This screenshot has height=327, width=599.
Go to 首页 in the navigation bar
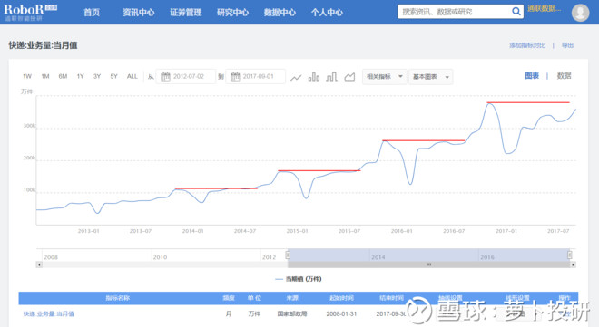[92, 13]
